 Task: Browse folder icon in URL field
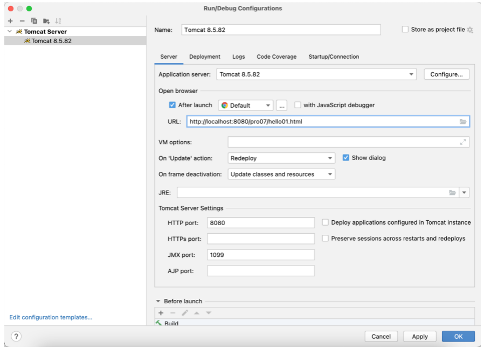tap(462, 122)
